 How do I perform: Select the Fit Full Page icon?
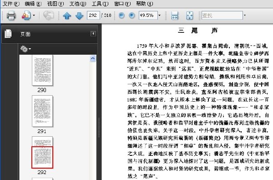point(190,15)
